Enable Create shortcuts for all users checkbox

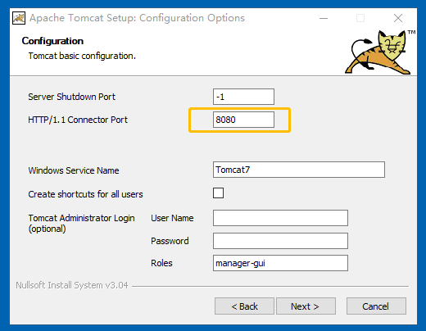[218, 193]
